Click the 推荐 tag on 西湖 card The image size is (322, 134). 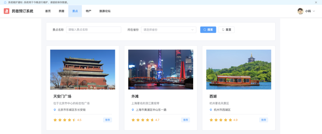(264, 120)
